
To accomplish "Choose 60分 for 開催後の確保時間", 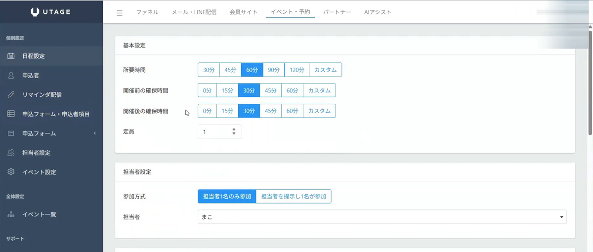I will coord(293,111).
